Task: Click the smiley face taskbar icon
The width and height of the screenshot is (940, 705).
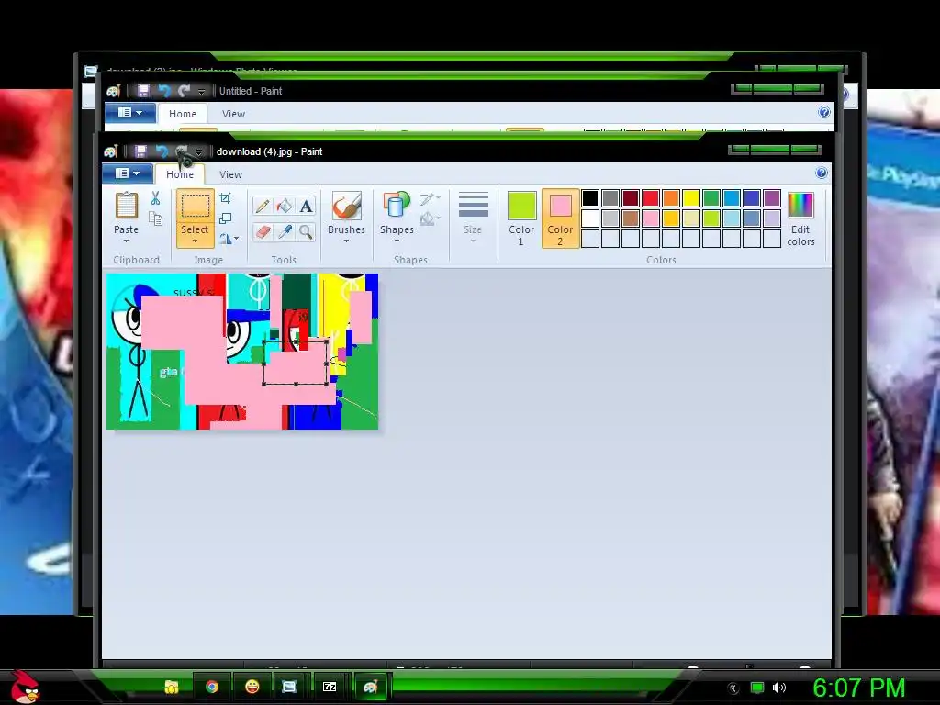Action: point(252,687)
